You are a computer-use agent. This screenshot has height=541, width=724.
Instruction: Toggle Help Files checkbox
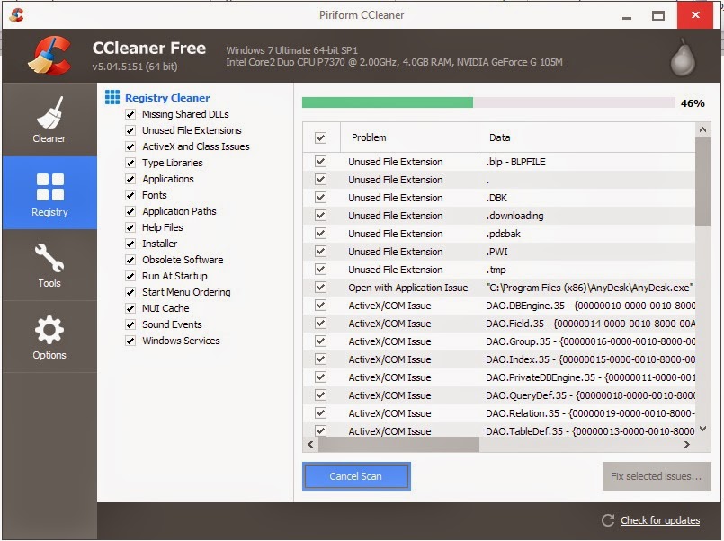pyautogui.click(x=130, y=227)
